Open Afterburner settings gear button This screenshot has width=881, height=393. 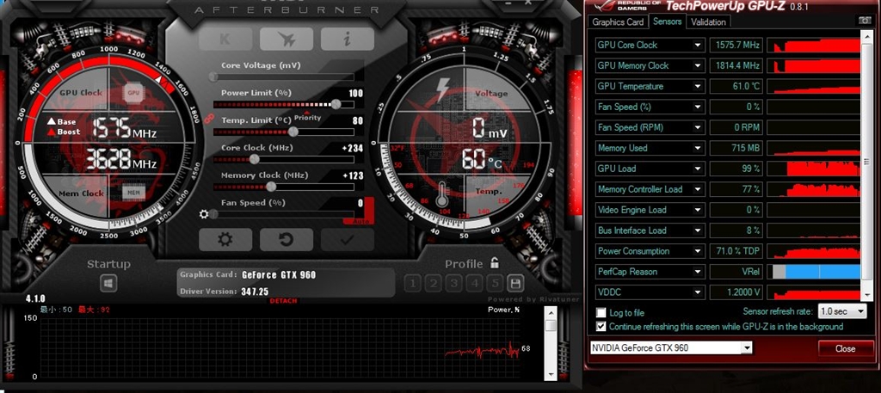point(225,240)
